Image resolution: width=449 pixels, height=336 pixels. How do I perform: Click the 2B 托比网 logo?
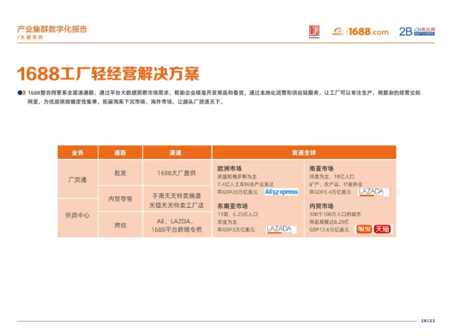(418, 32)
